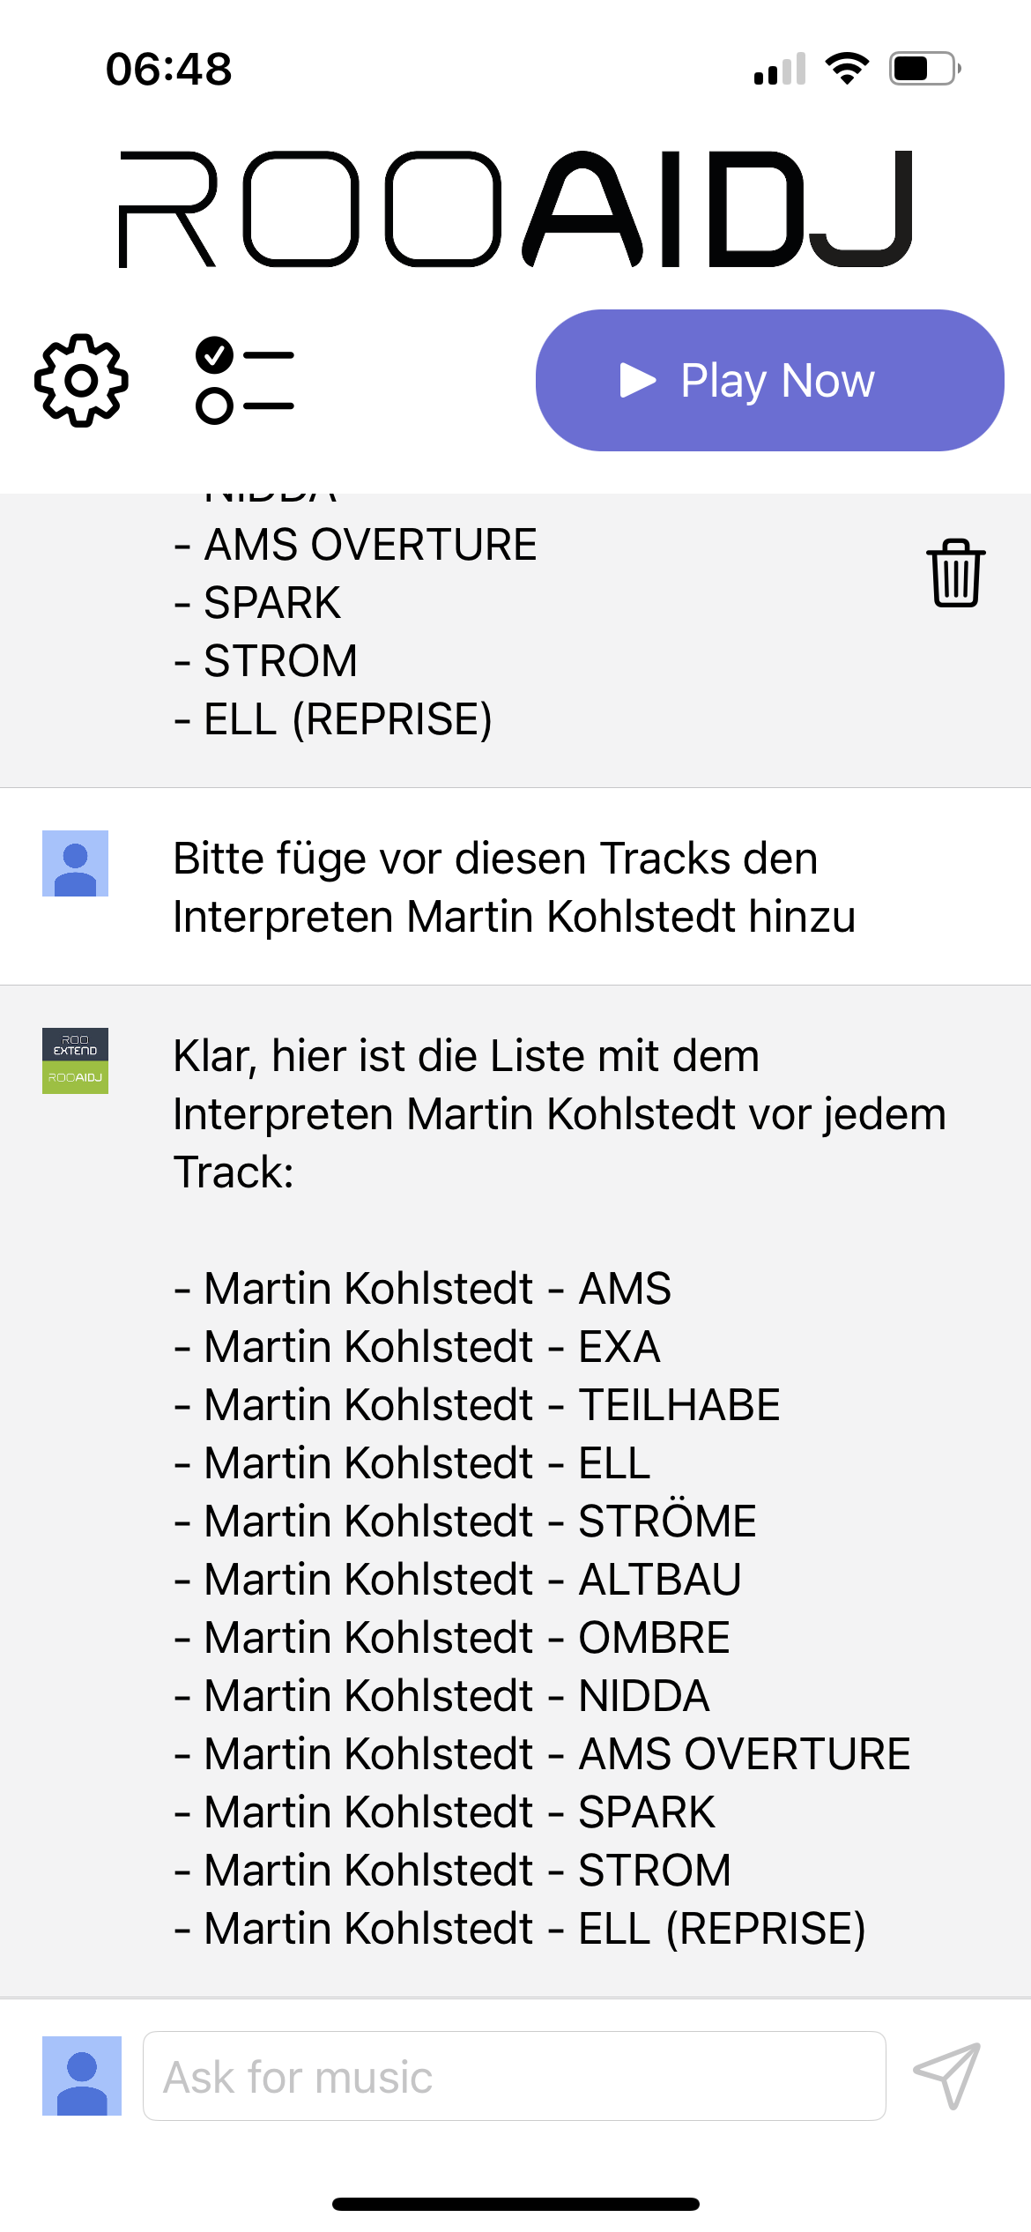Tap the Martin Kohlstedt - STRÖME entry
The image size is (1031, 2232).
tap(465, 1521)
